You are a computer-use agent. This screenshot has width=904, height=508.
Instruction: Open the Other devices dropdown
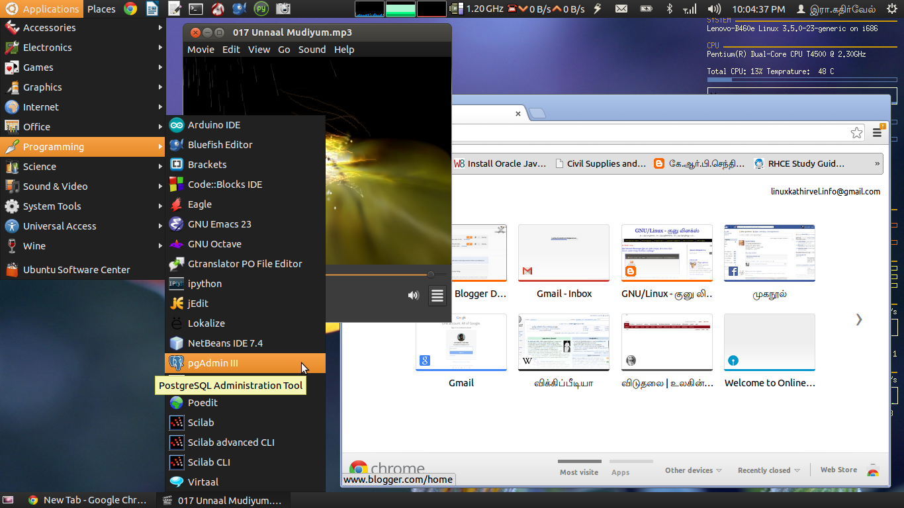(x=692, y=470)
